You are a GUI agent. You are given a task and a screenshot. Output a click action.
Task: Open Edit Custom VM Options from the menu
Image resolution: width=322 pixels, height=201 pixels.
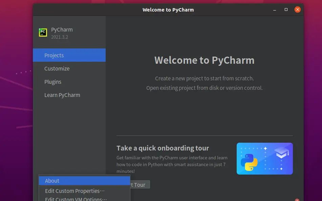click(75, 199)
